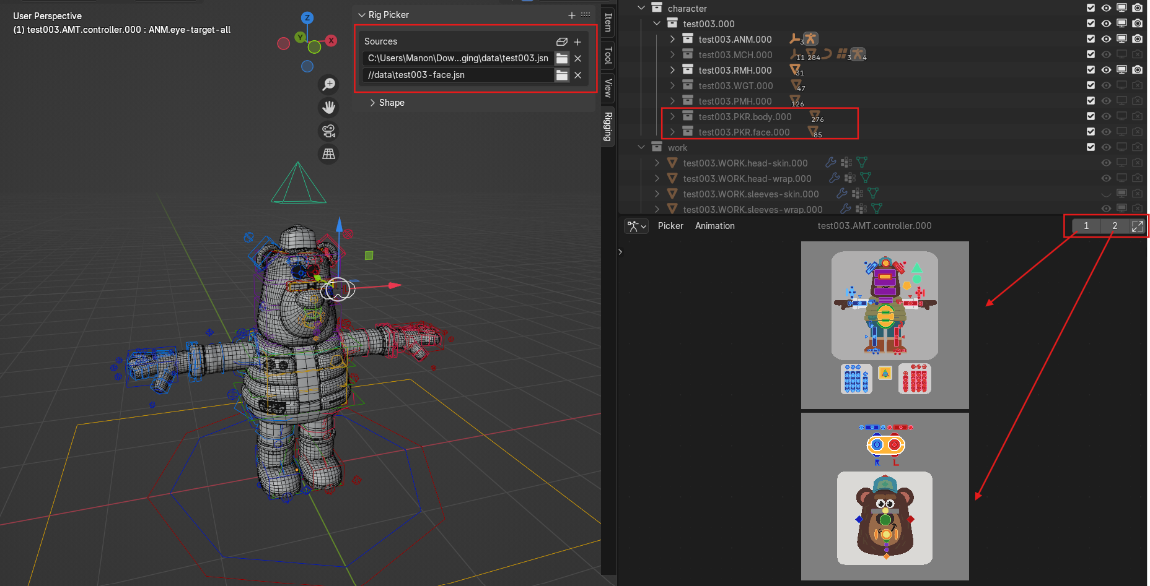Uncheck test003.PKR.body.000 collection exclude checkbox
This screenshot has height=586, width=1150.
pos(1091,116)
